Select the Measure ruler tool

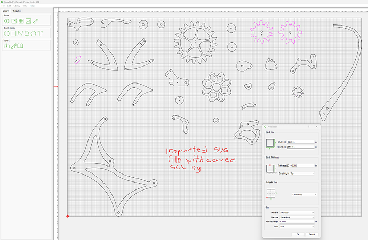(35, 21)
